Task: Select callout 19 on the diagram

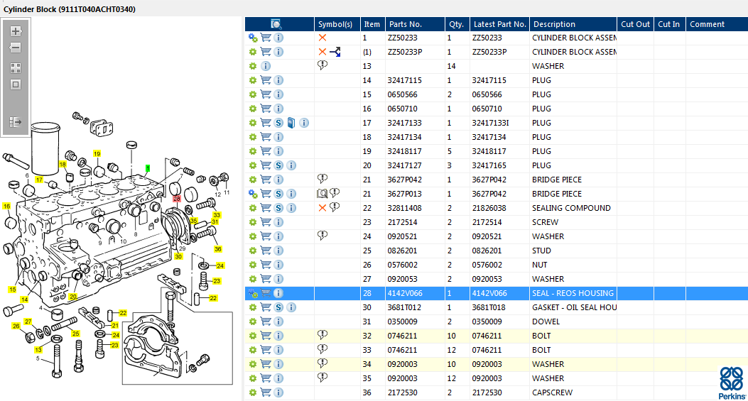Action: coord(97,154)
